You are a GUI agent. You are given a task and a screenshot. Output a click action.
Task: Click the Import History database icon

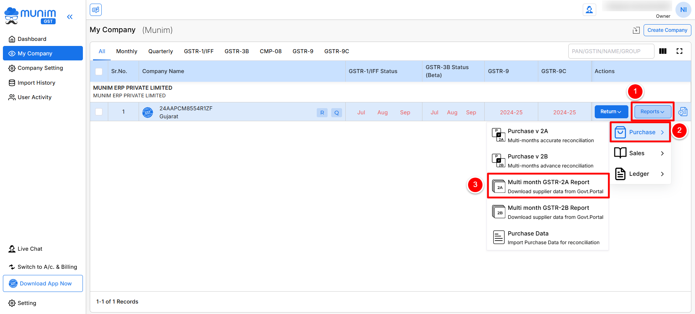tap(12, 83)
